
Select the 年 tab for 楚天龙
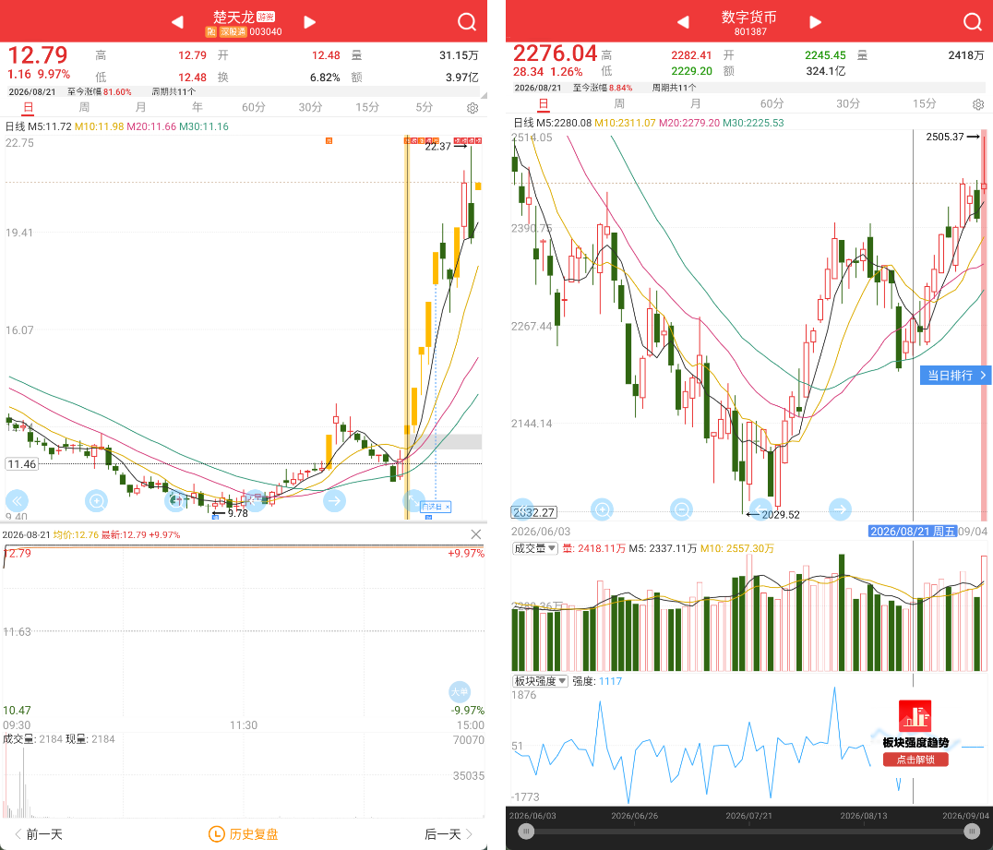[197, 108]
